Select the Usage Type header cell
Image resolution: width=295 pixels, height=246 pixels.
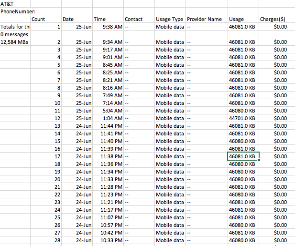[x=169, y=19]
